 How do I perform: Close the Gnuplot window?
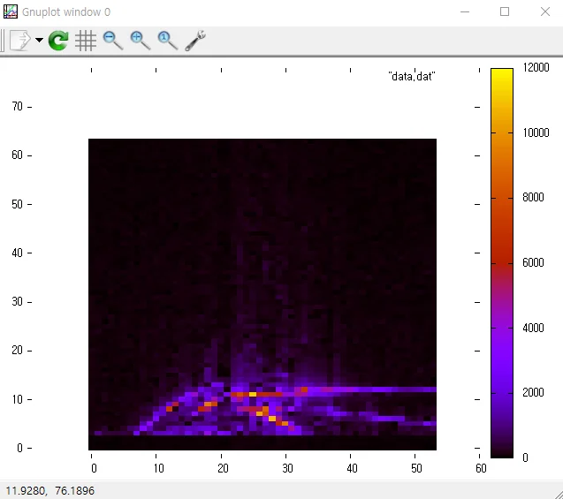coord(545,11)
